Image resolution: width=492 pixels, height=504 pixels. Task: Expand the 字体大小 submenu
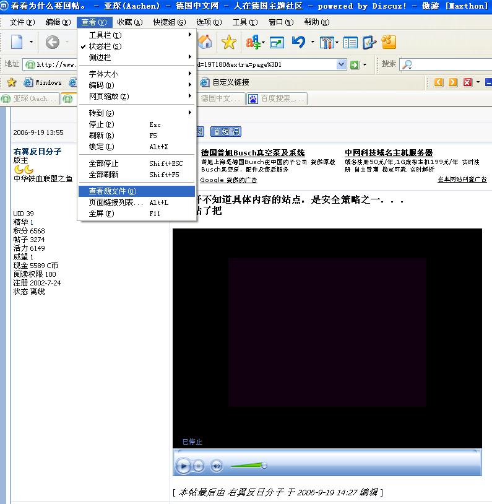pyautogui.click(x=104, y=74)
